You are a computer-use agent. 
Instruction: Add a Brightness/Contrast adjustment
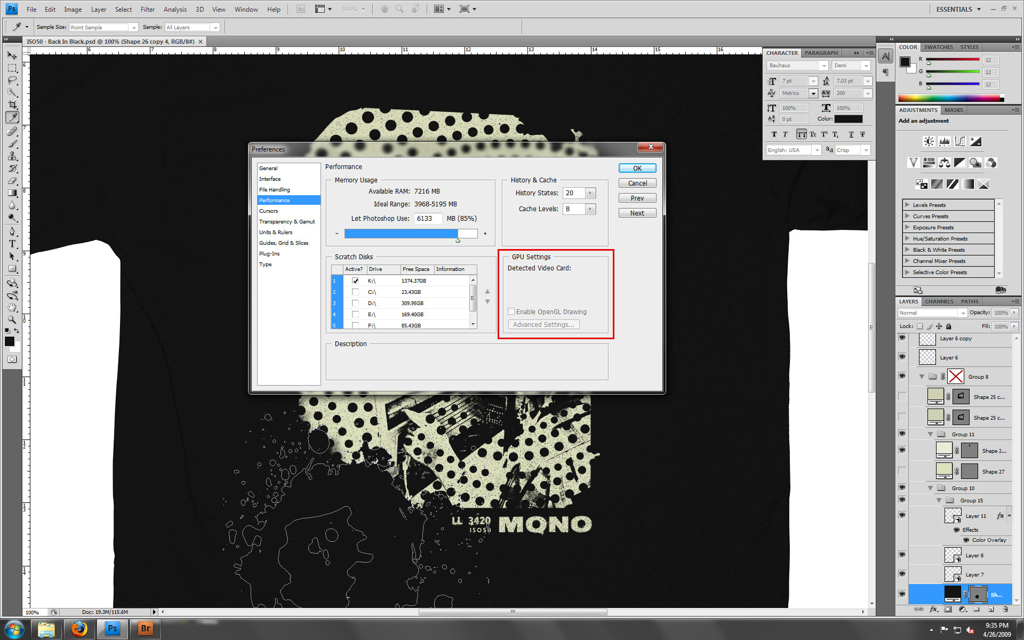point(929,141)
